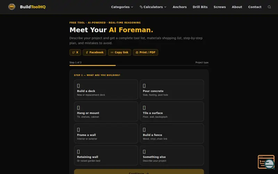Click the Pour concrete card icon

point(144,86)
